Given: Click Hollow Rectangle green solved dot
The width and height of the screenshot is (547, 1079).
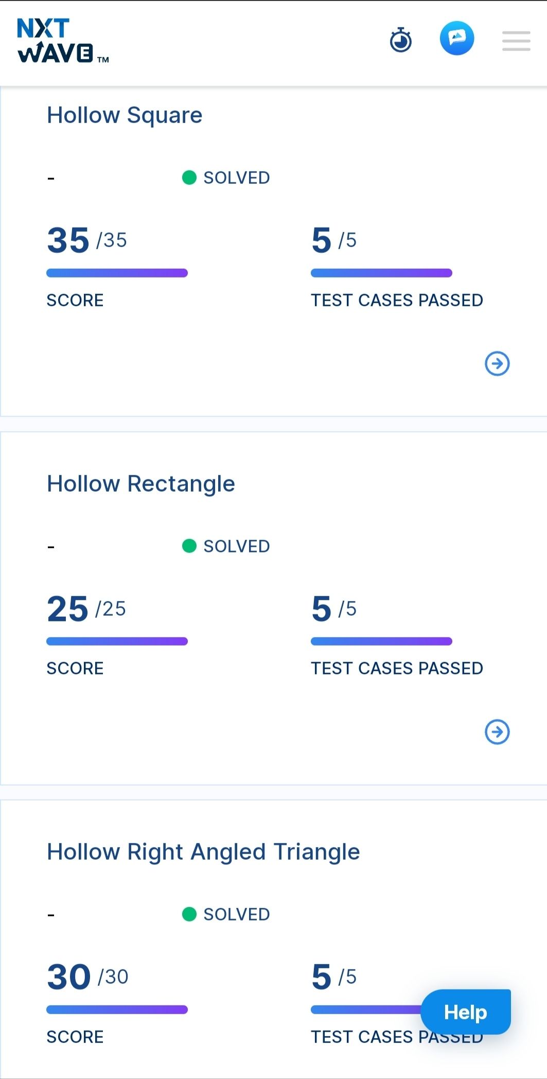Looking at the screenshot, I should click(x=189, y=546).
